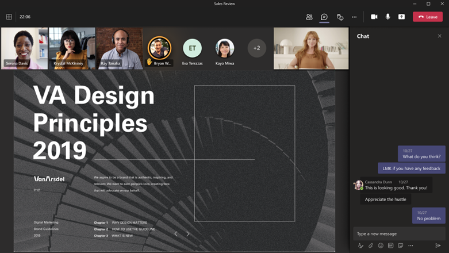
Task: Show the participants panel
Action: coord(309,17)
